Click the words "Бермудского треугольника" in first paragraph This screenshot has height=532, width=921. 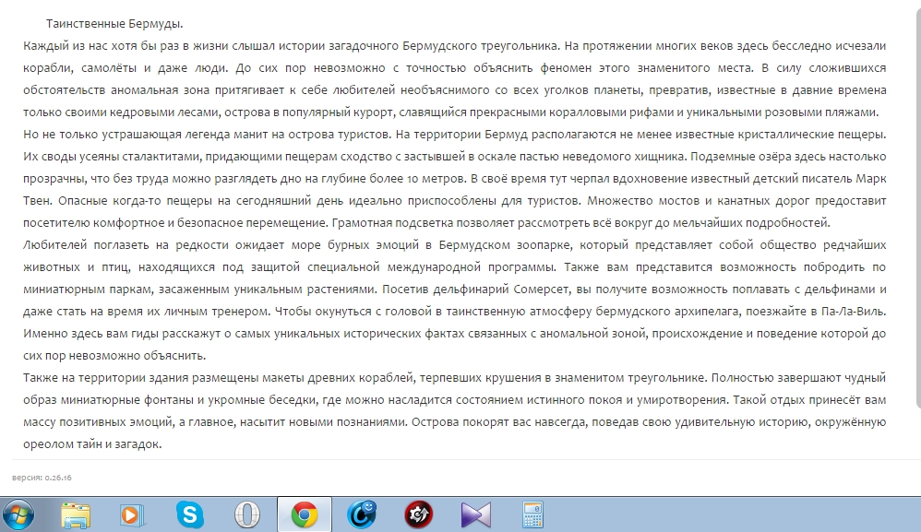coord(479,46)
